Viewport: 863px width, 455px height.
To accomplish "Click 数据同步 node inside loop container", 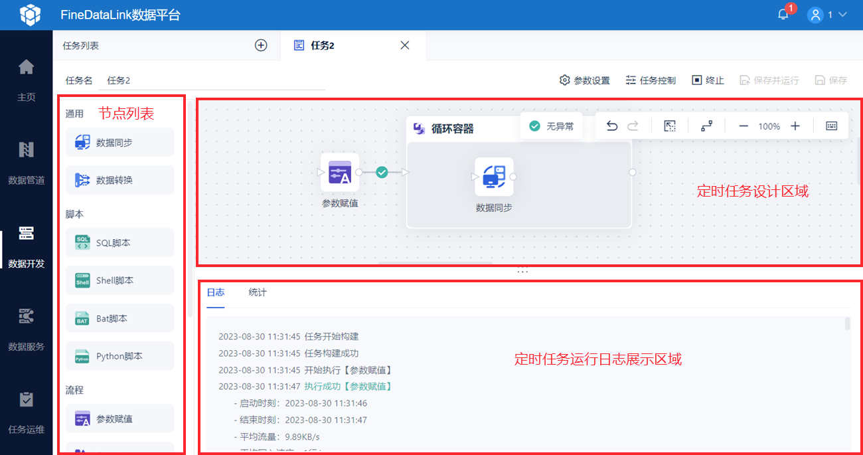I will coord(494,177).
